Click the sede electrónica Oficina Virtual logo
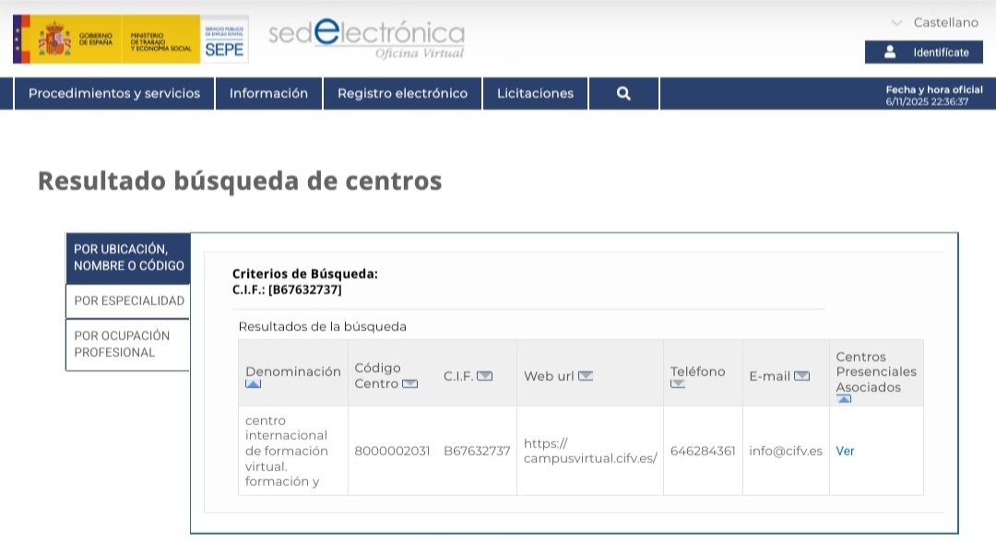This screenshot has height=541, width=996. point(366,39)
